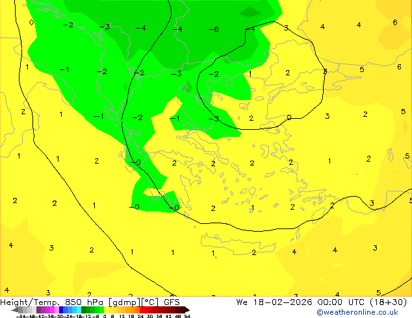This screenshot has height=318, width=412.
Task: Click the diamond marker at the map's top-left
Action: [x=31, y=22]
